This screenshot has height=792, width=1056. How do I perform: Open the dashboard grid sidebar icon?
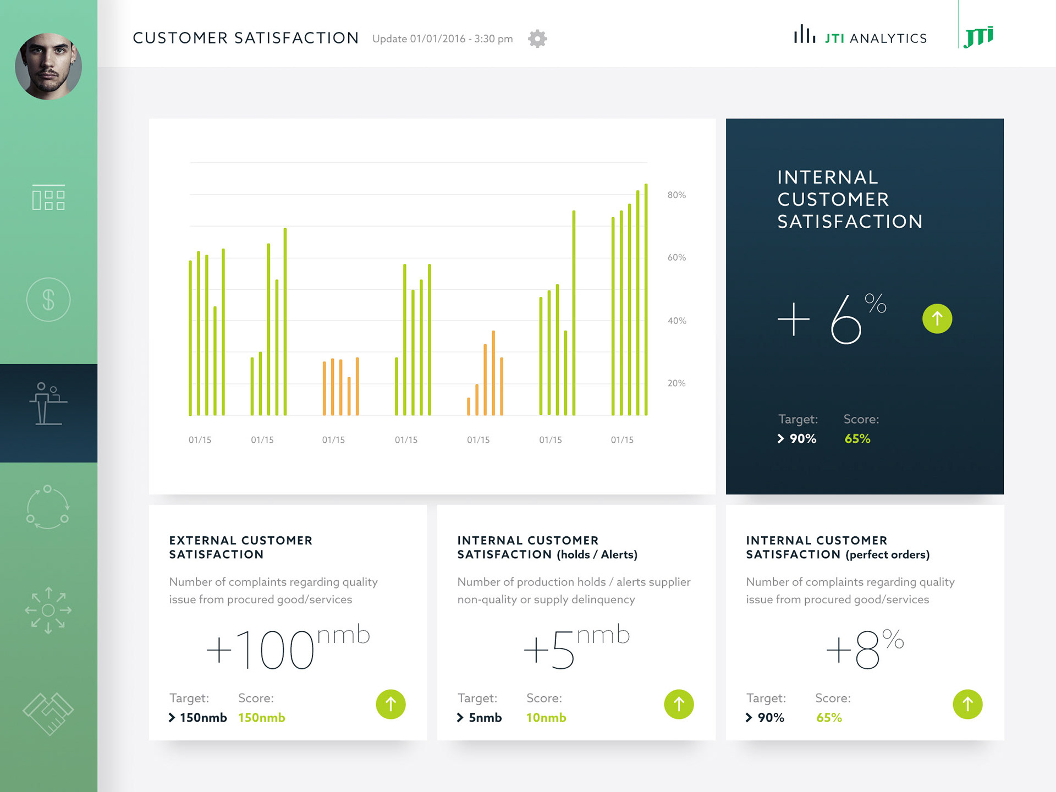(48, 197)
